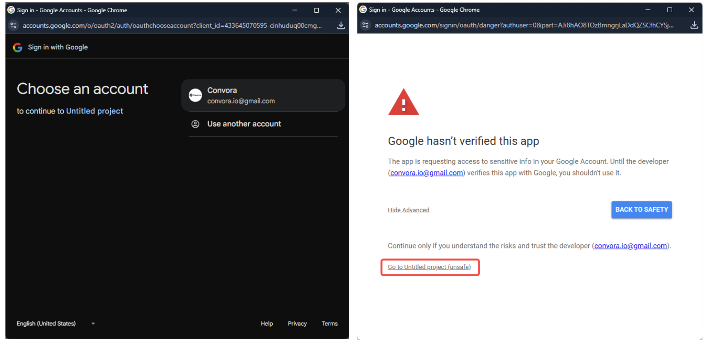The width and height of the screenshot is (712, 341).
Task: Choose Use another account option
Action: click(x=244, y=124)
